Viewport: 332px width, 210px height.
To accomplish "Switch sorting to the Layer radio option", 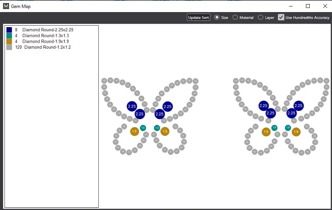I will pos(261,17).
